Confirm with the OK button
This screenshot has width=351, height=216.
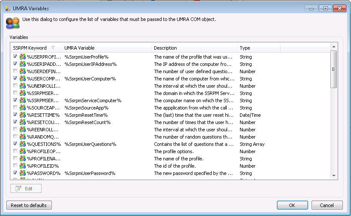tap(292, 205)
